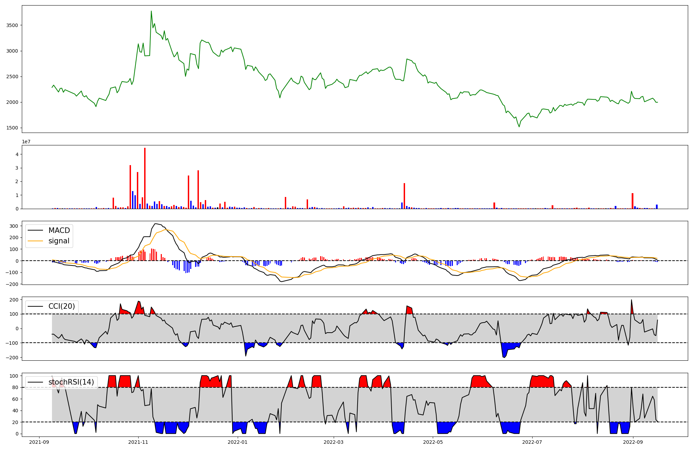Click the 80 tick on the stochRSI axis

[x=15, y=388]
